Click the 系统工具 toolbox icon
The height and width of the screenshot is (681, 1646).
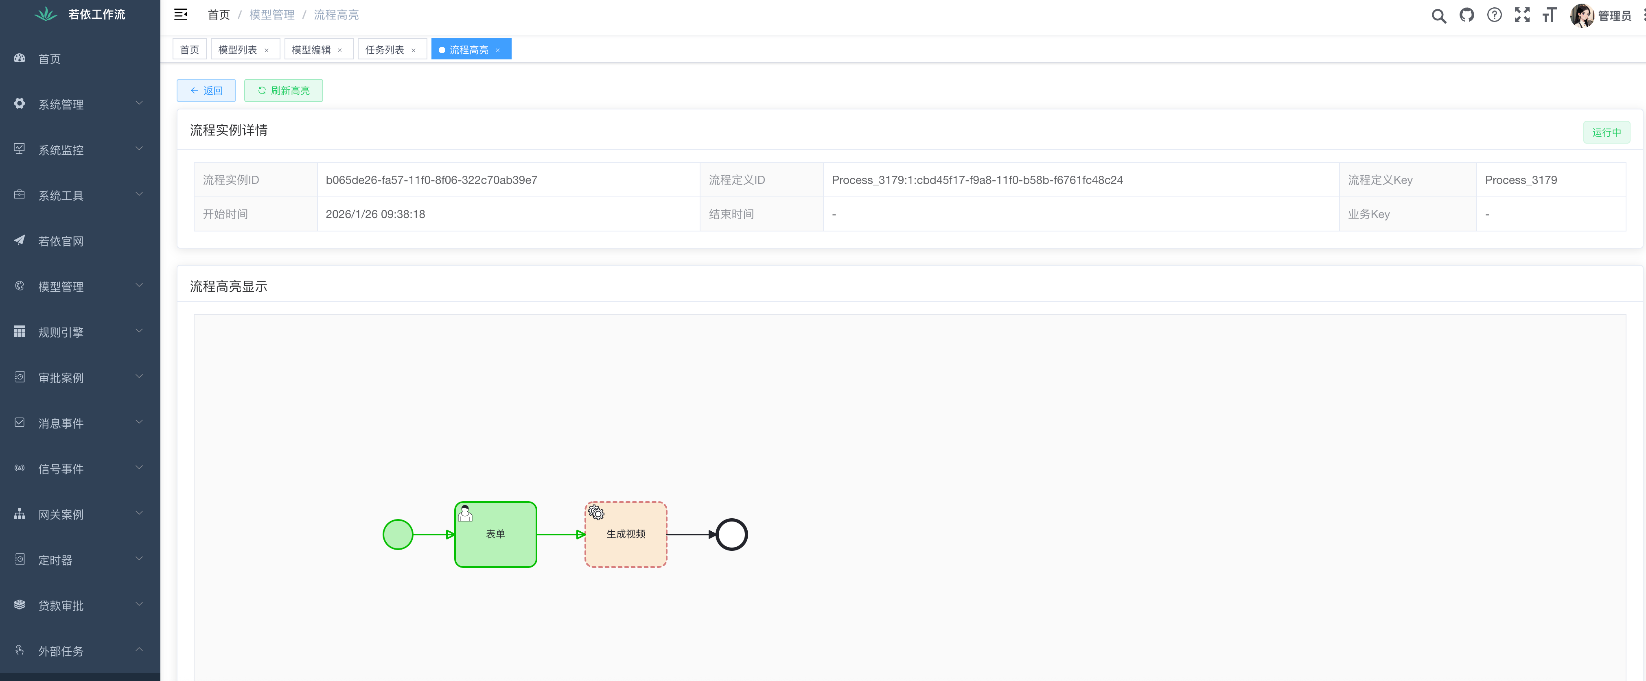tap(20, 195)
